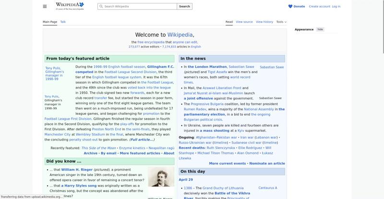This screenshot has width=384, height=199.
Task: Open William H. Rieger portrait thumbnail
Action: point(161,177)
